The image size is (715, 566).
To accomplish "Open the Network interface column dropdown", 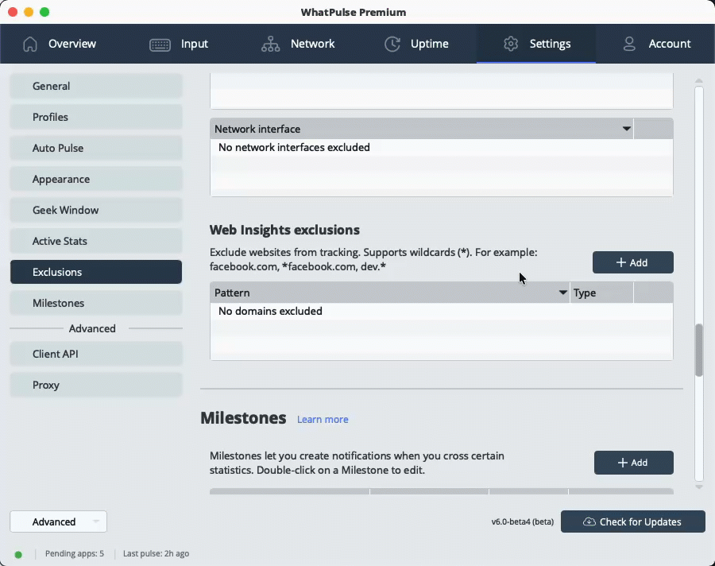I will tap(627, 128).
